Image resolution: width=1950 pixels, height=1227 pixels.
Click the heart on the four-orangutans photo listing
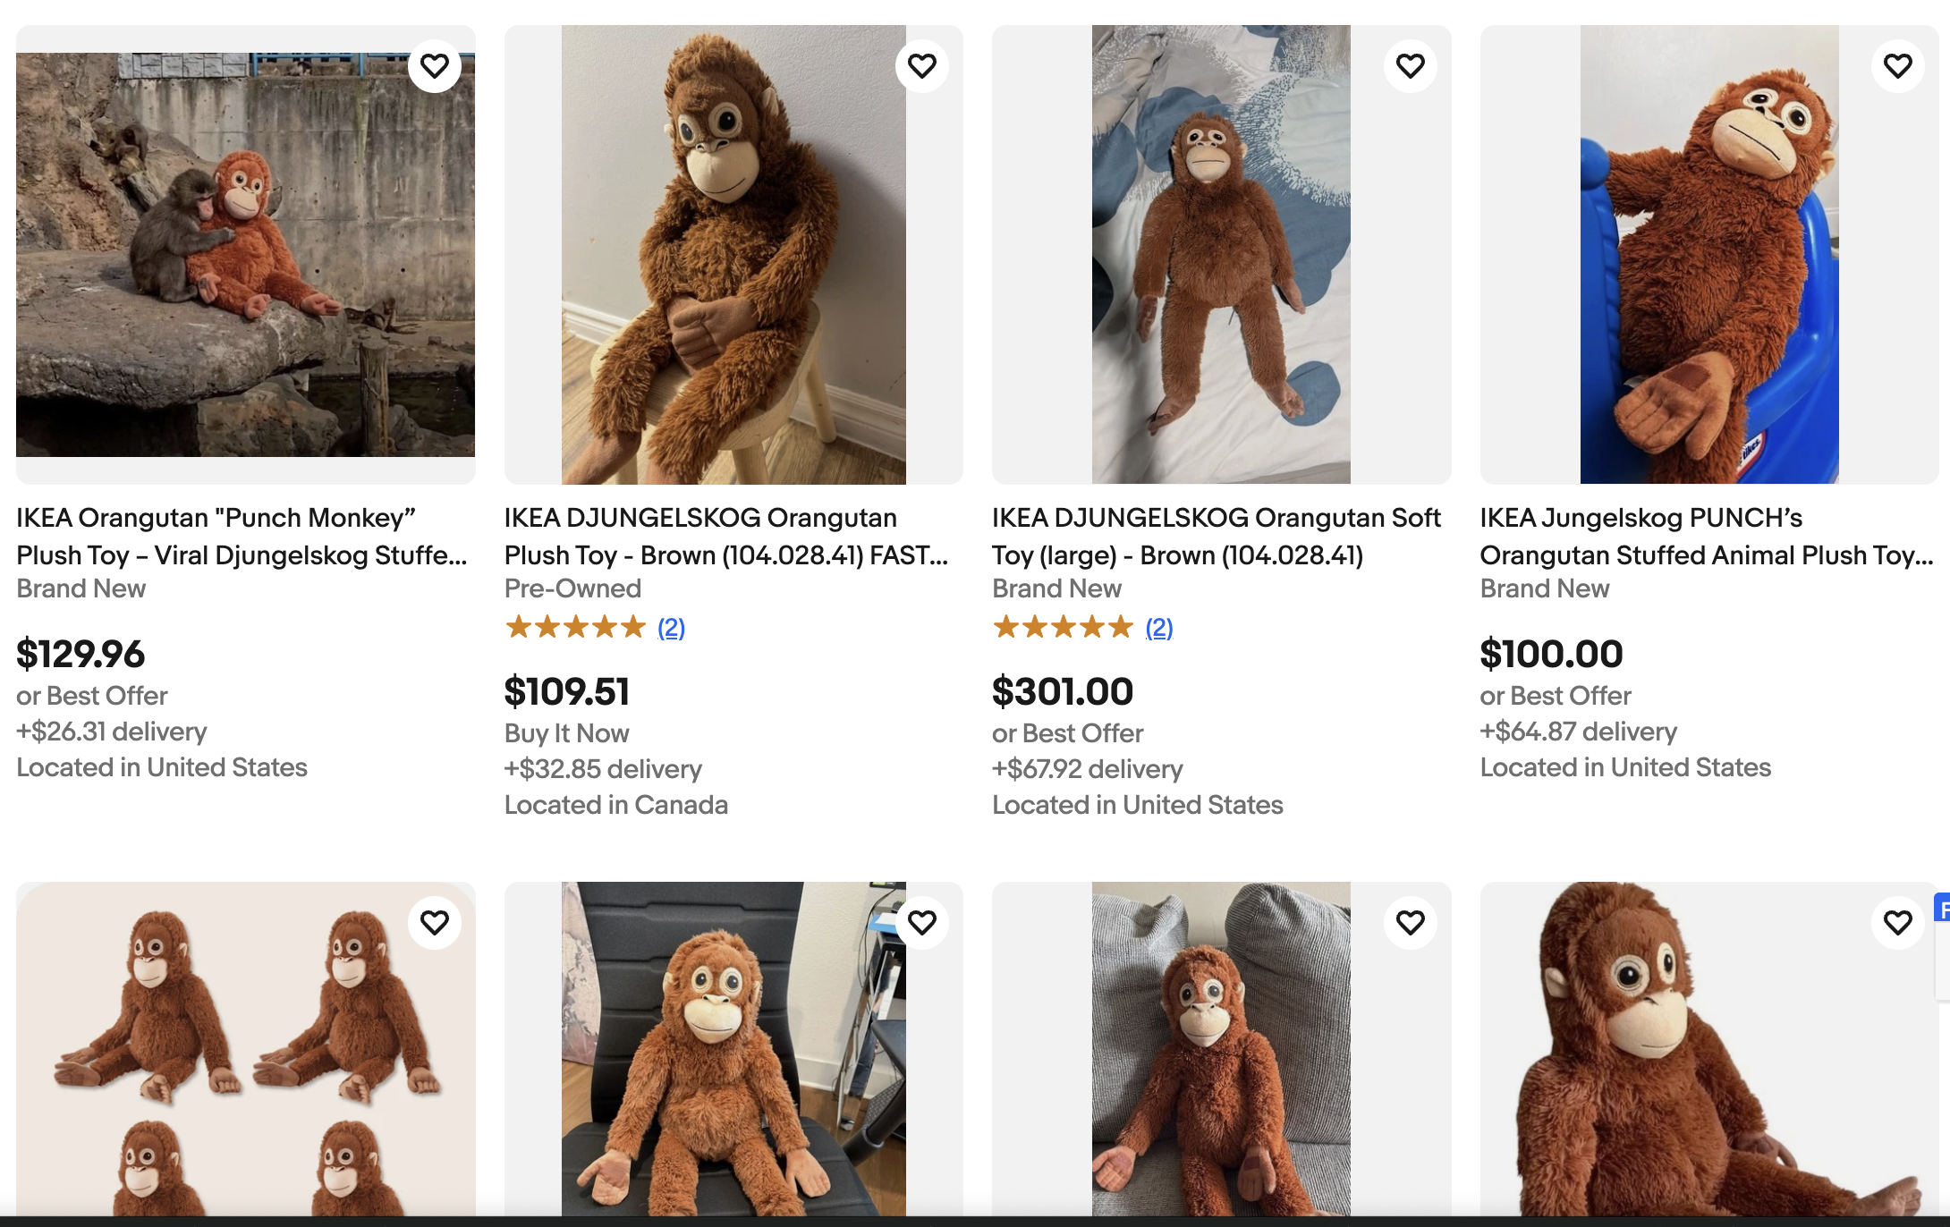click(x=435, y=923)
